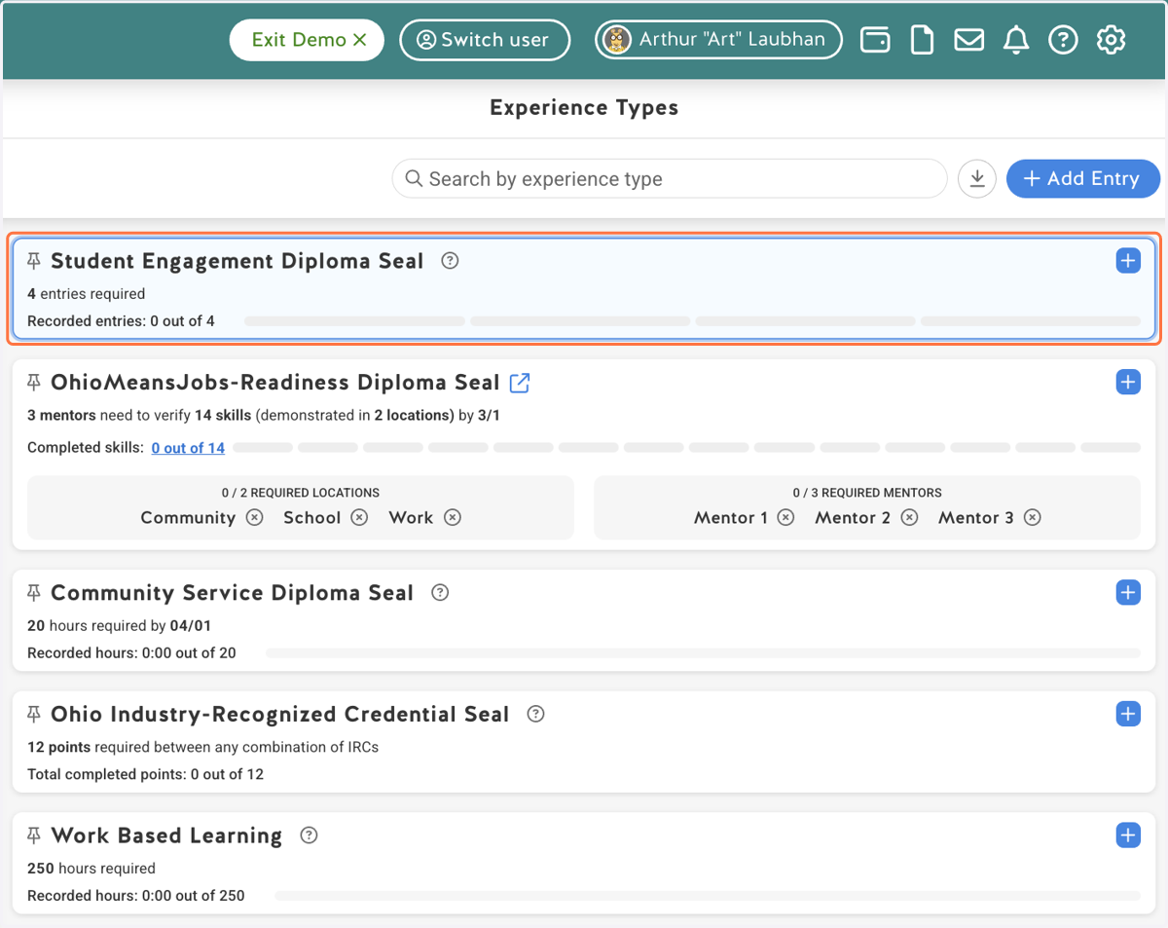This screenshot has height=928, width=1168.
Task: Click the Exit Demo button
Action: (x=307, y=40)
